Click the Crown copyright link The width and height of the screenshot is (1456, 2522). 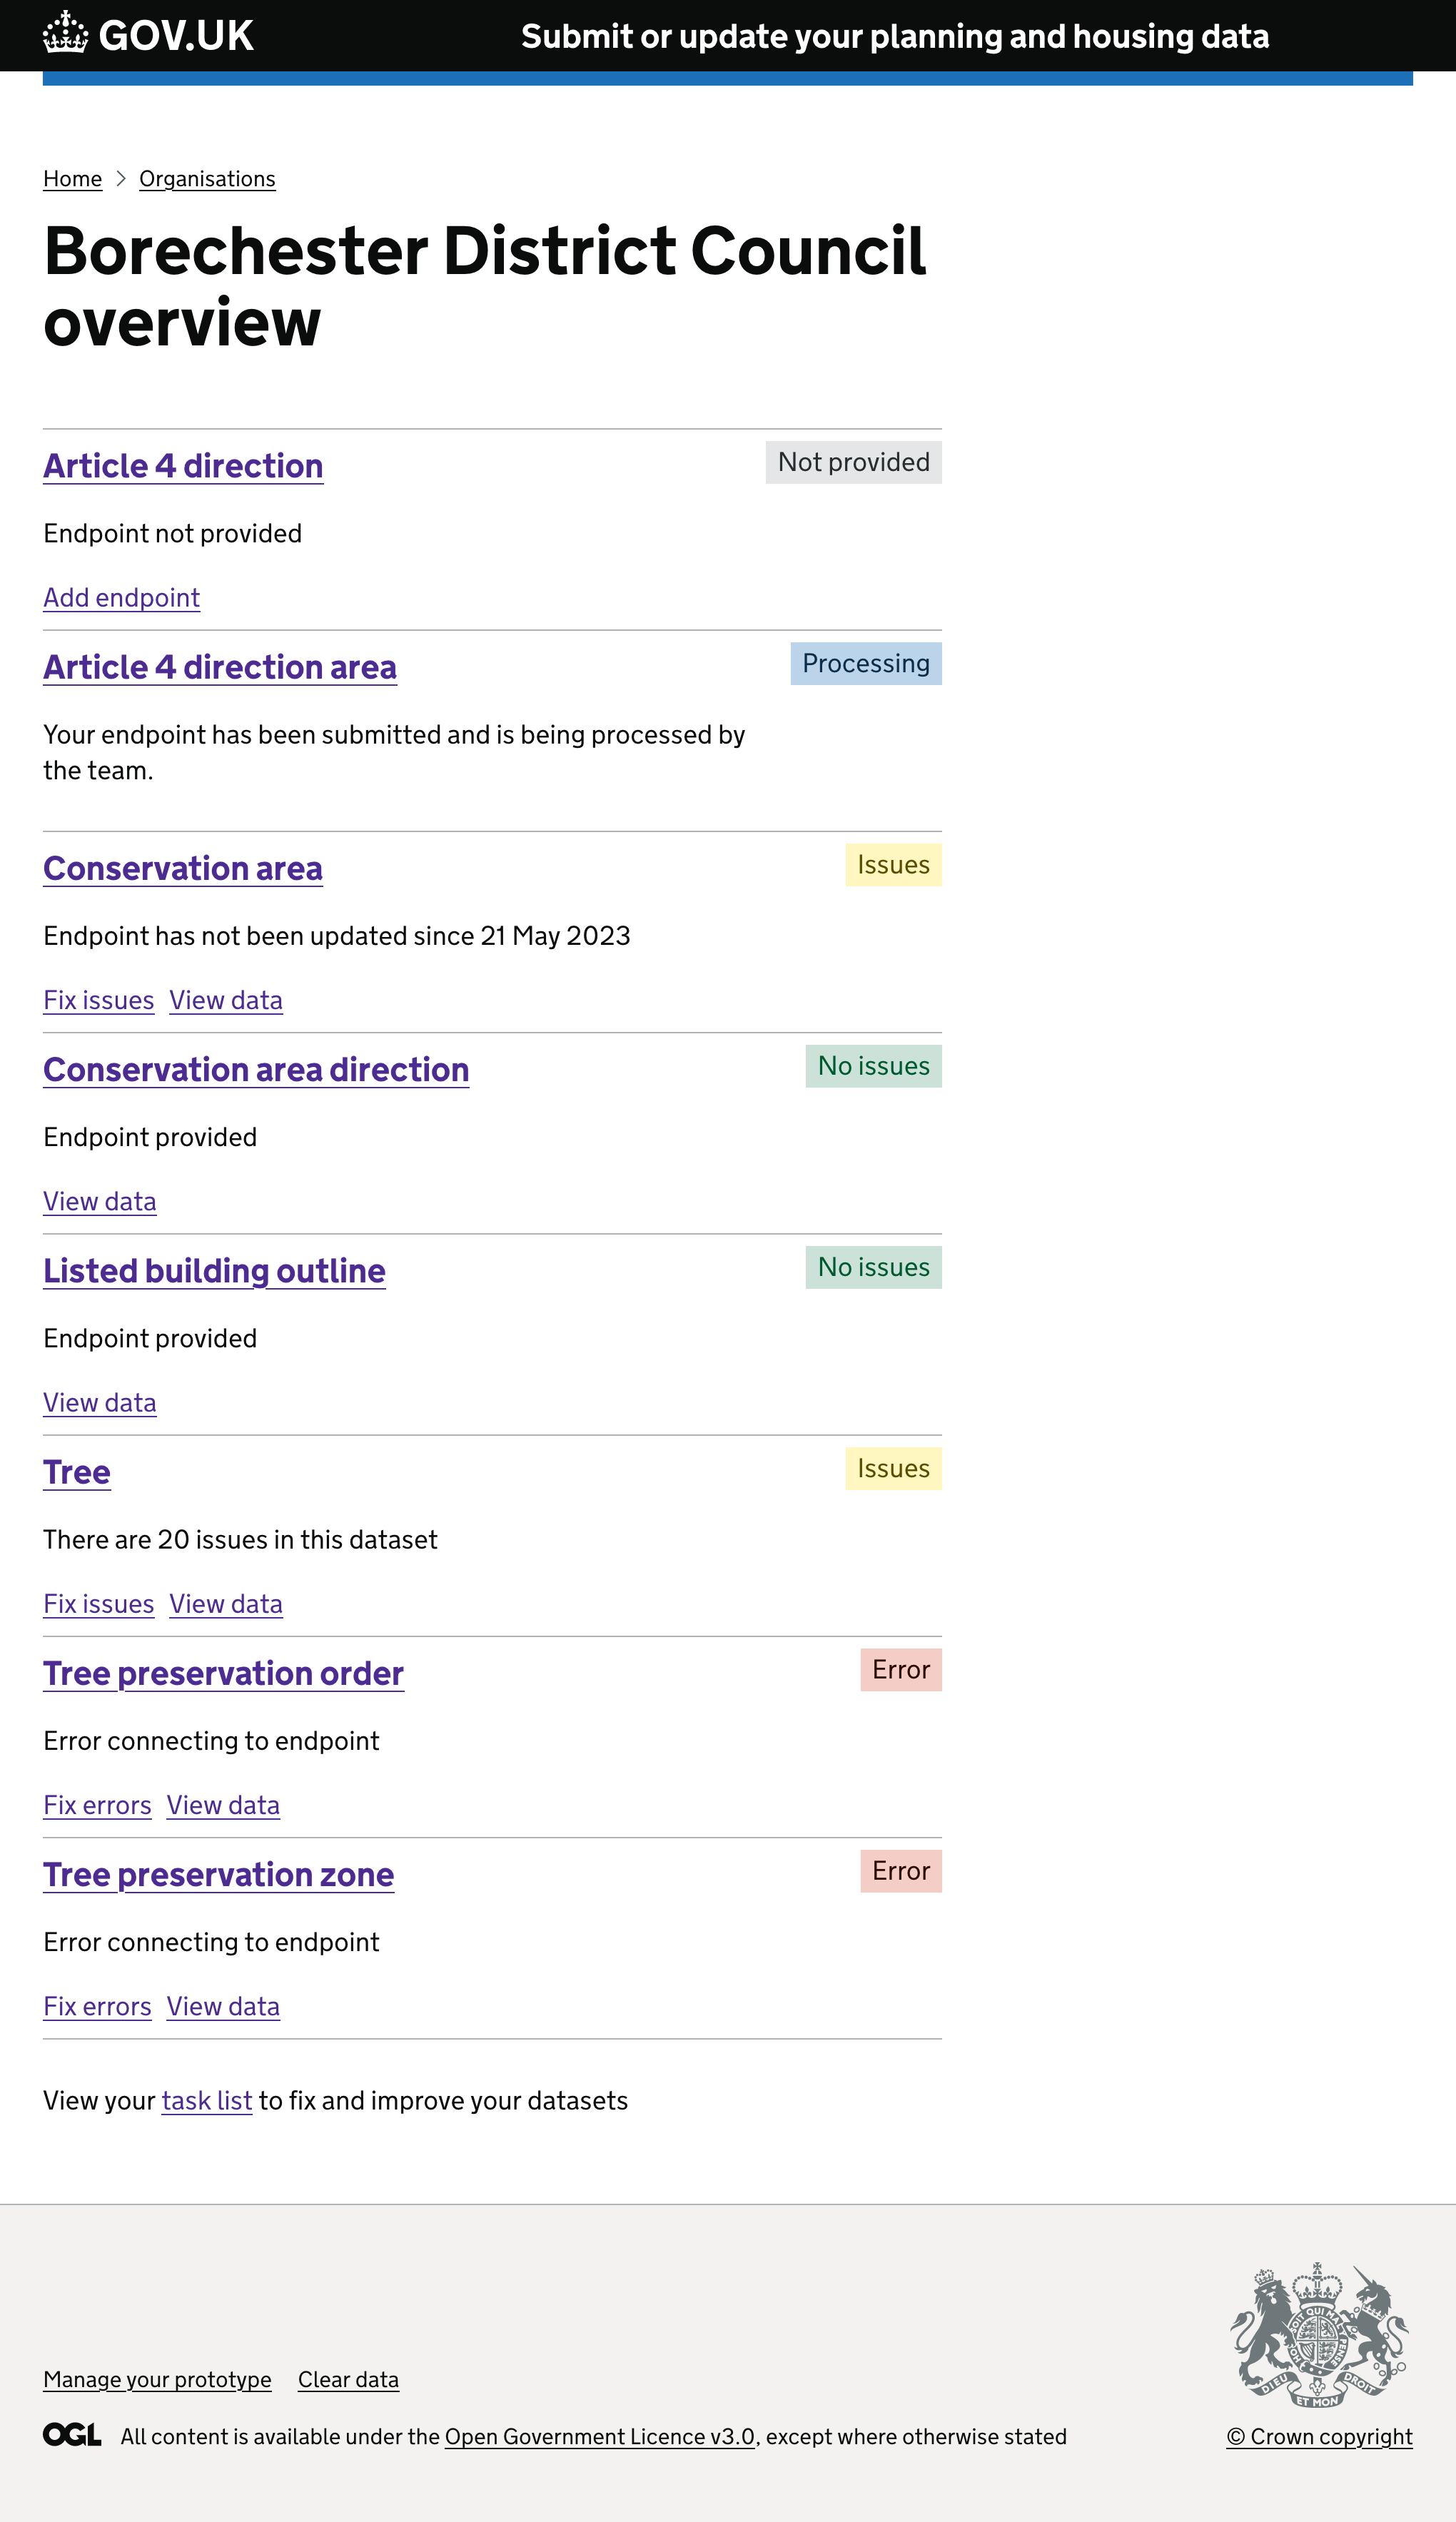point(1319,2437)
